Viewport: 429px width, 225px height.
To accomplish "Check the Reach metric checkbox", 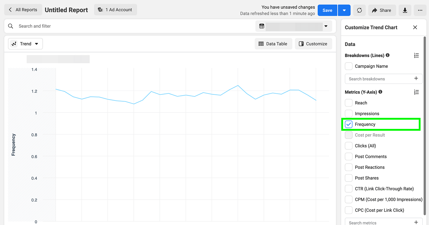I will pos(349,103).
